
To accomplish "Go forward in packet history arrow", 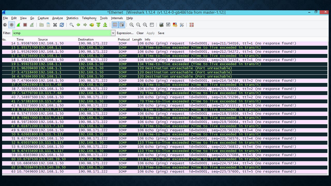I will pos(85,25).
